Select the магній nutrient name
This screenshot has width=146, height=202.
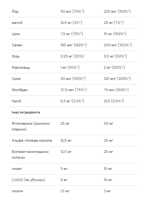tap(17, 23)
